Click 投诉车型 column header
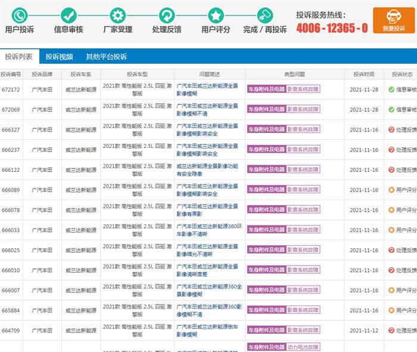Image resolution: width=417 pixels, height=352 pixels. coord(137,75)
